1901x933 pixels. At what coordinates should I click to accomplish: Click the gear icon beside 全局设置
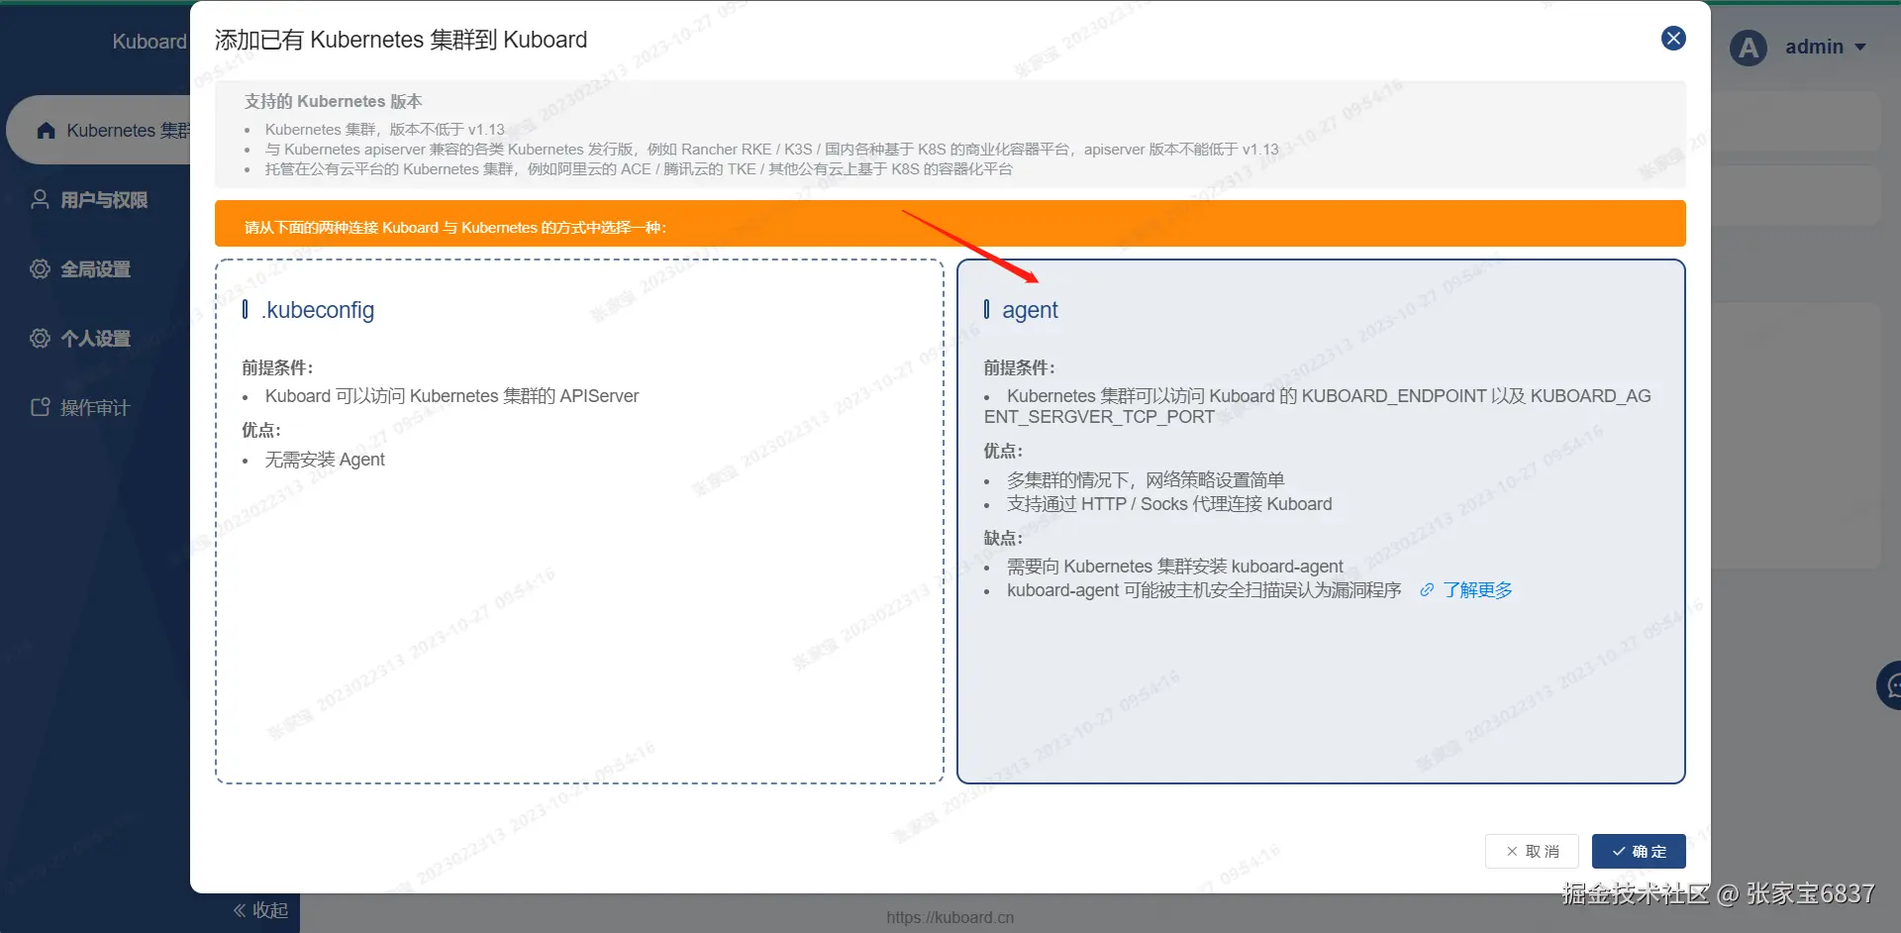40,268
